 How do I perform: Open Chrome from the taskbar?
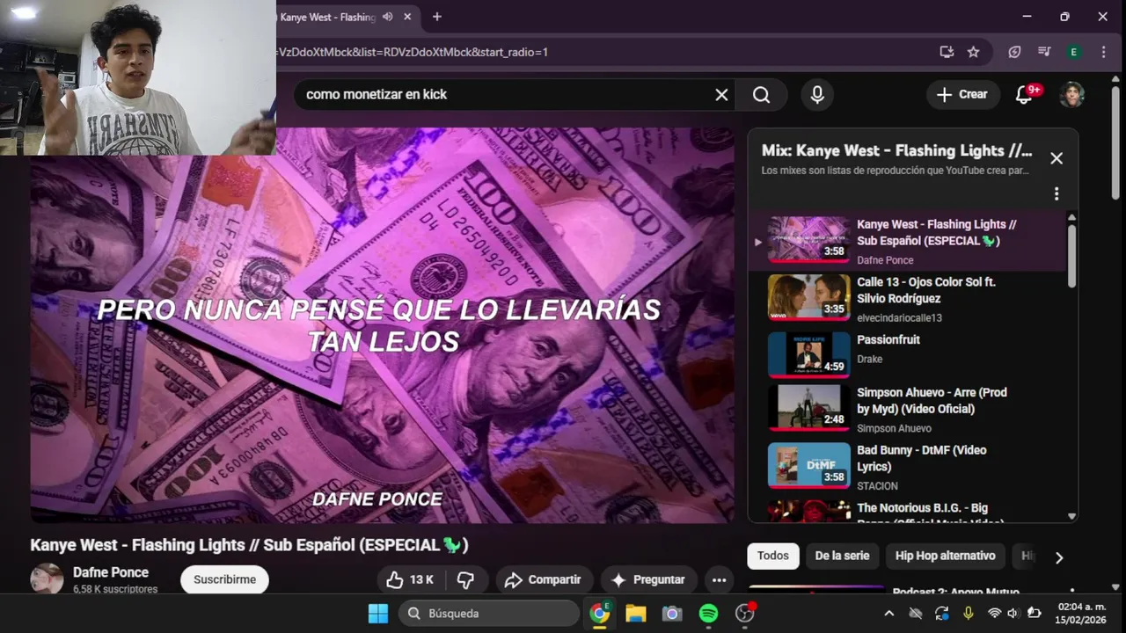click(x=600, y=614)
